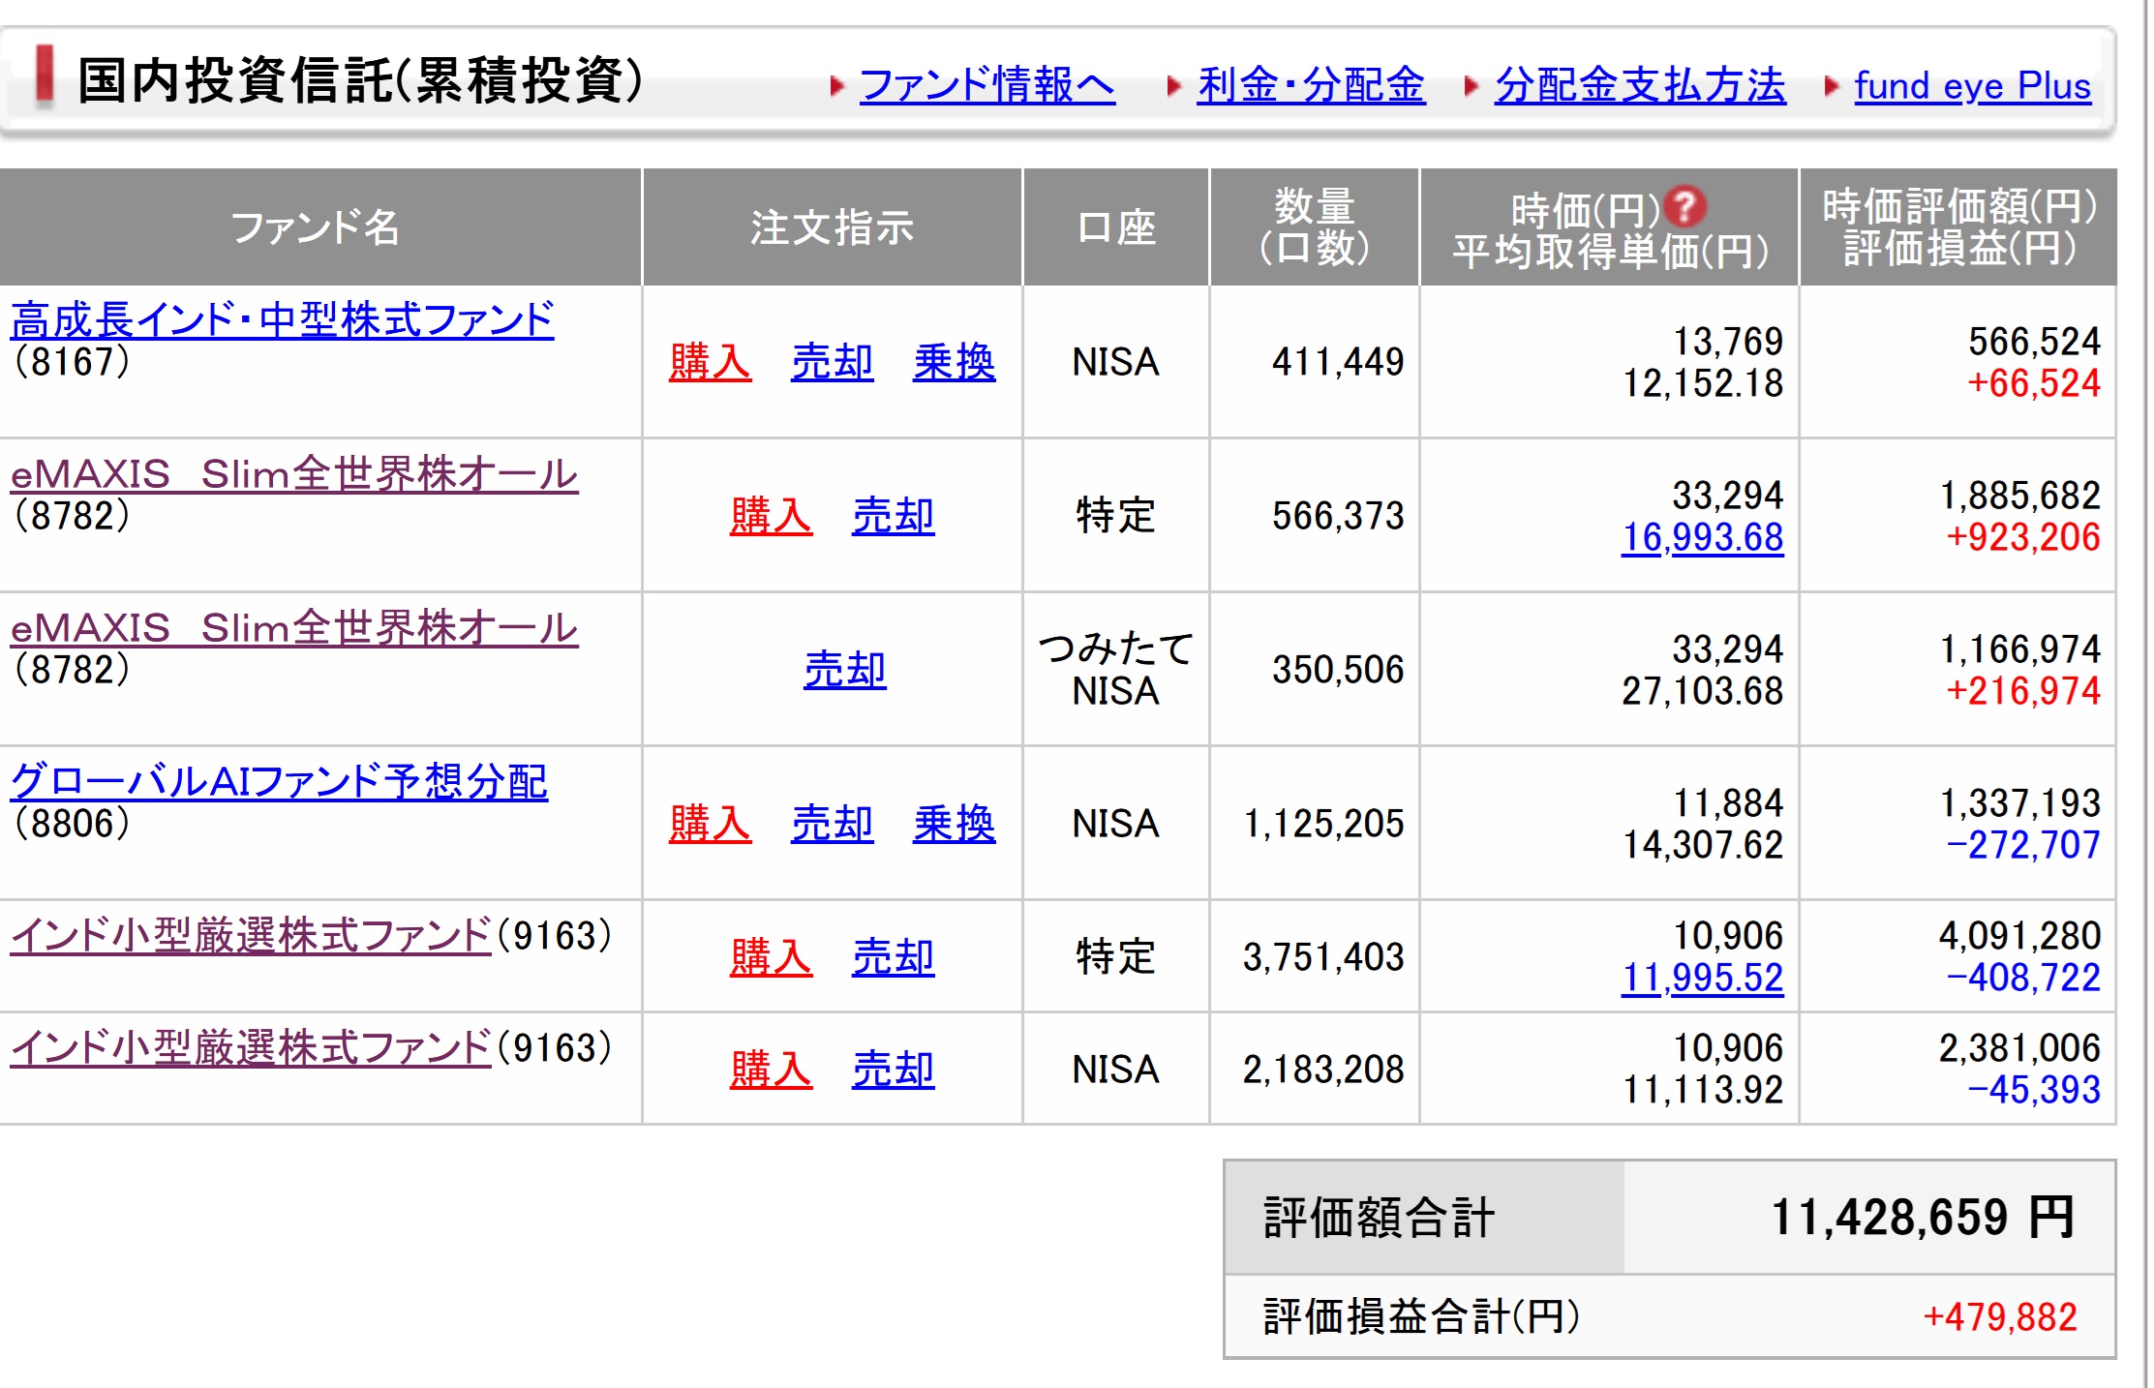Open グローバルAIファンド予想分配 fund page
This screenshot has width=2154, height=1388.
[279, 782]
